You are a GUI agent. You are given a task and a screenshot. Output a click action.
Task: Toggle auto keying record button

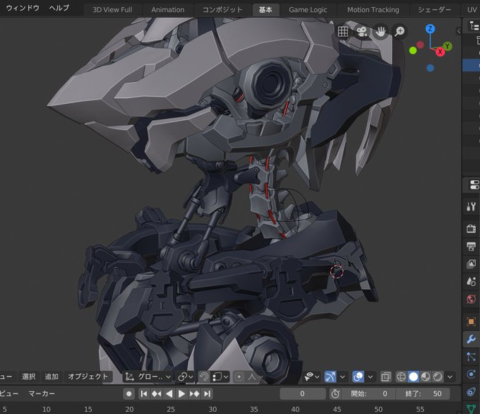[129, 394]
